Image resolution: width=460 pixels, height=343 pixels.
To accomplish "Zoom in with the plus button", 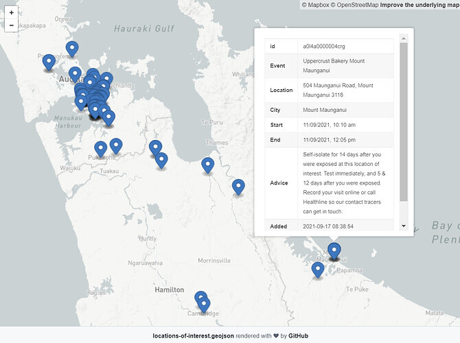I will [x=12, y=12].
